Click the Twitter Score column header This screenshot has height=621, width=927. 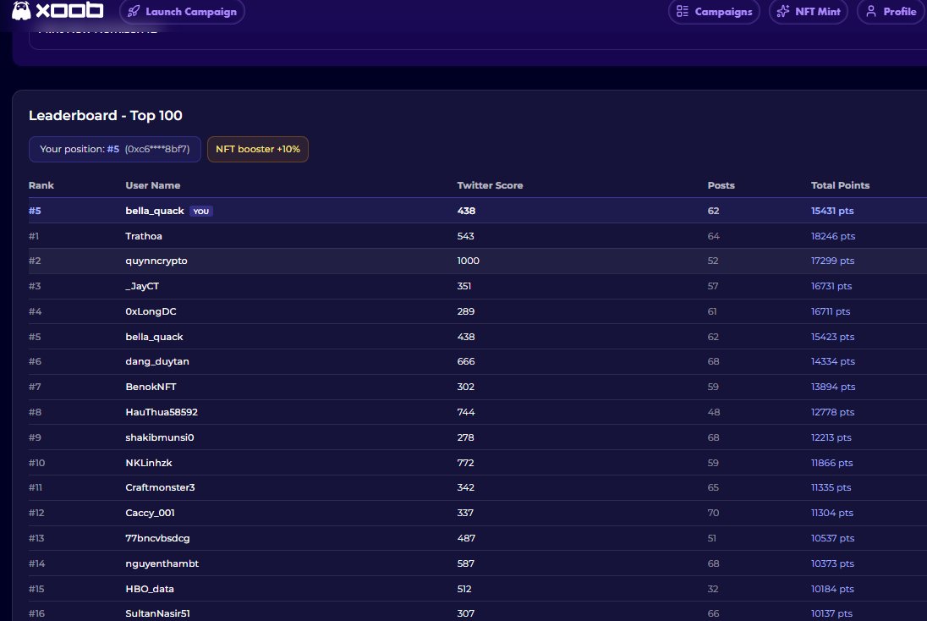tap(490, 185)
